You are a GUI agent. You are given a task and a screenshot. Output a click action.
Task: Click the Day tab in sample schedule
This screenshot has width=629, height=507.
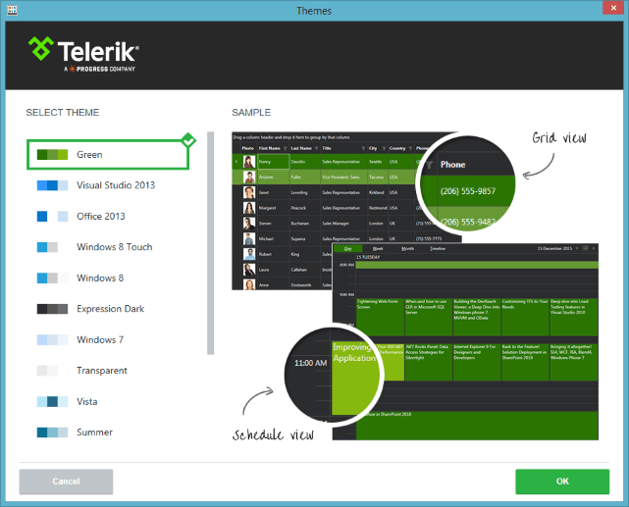(x=347, y=248)
